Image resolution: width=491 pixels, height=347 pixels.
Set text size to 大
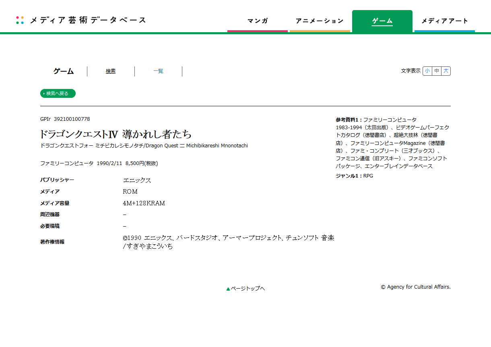pyautogui.click(x=446, y=71)
